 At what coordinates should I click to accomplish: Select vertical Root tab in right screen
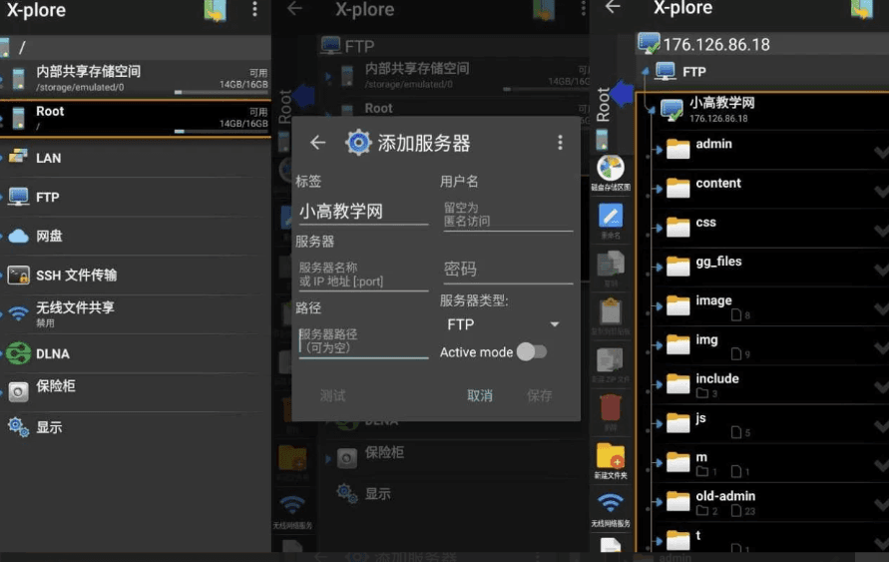pyautogui.click(x=603, y=105)
